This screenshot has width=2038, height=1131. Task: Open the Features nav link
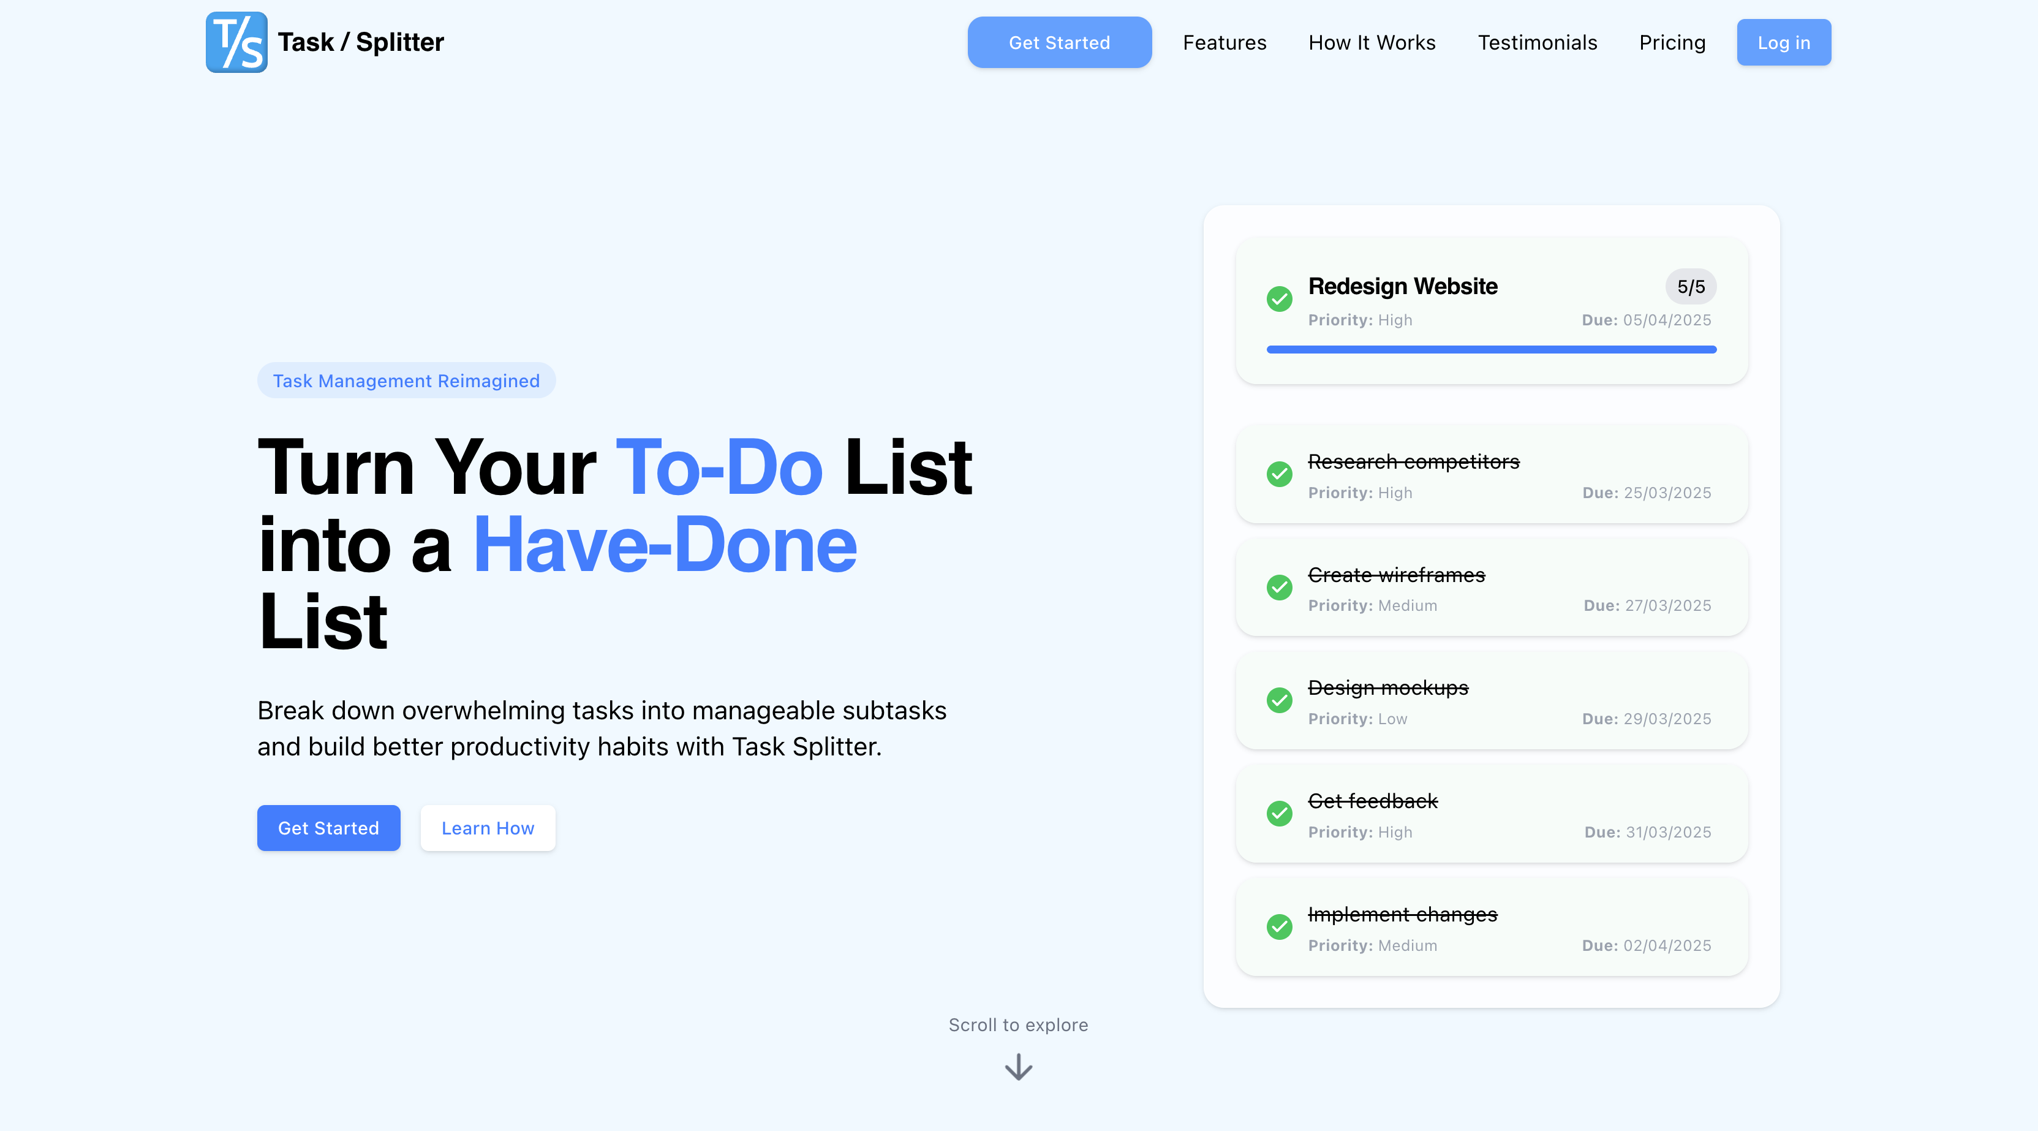pos(1224,43)
